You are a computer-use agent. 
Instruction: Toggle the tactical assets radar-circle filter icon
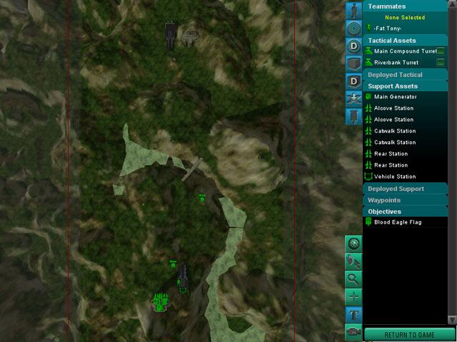coord(353,28)
